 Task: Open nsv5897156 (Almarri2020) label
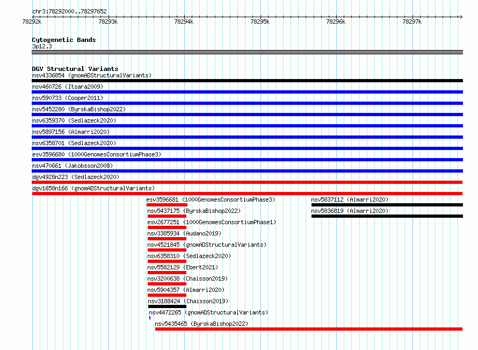coord(71,132)
